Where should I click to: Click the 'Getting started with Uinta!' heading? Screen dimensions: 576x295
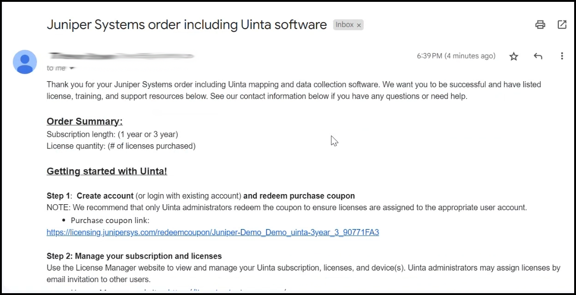(x=107, y=171)
